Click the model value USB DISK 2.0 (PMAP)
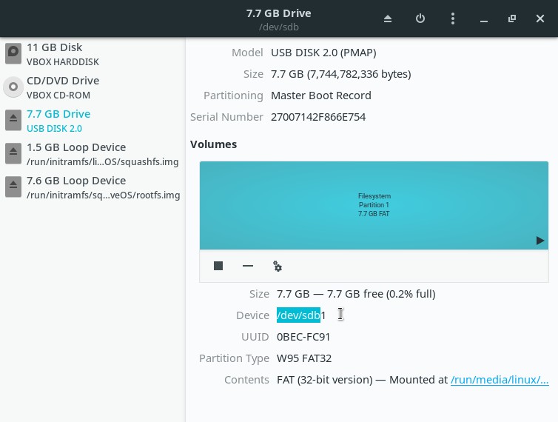The height and width of the screenshot is (422, 558). pyautogui.click(x=323, y=53)
